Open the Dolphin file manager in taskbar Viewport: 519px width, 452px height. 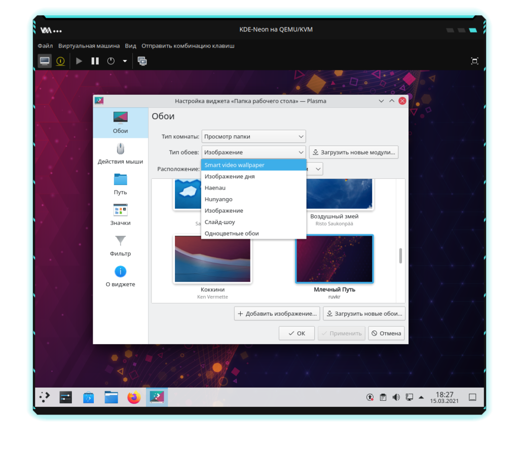[112, 398]
